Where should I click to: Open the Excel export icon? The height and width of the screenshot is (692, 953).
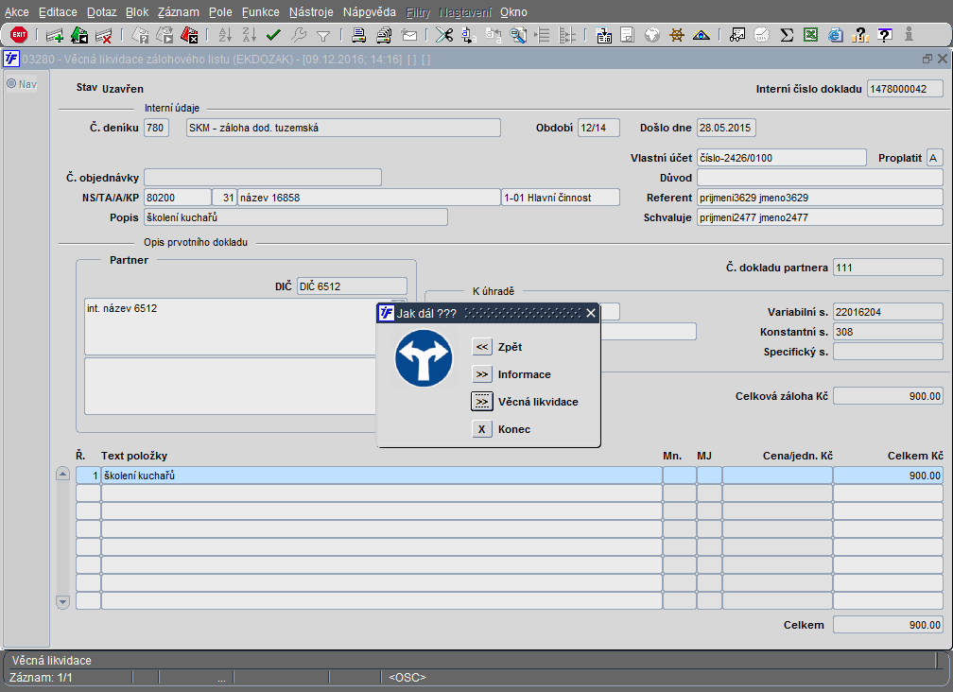810,36
